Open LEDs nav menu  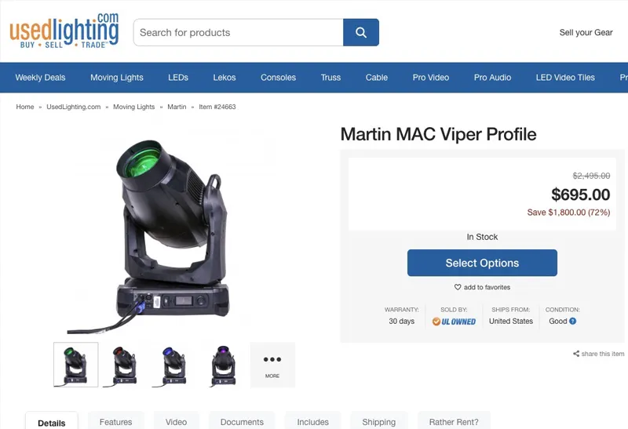pyautogui.click(x=178, y=78)
